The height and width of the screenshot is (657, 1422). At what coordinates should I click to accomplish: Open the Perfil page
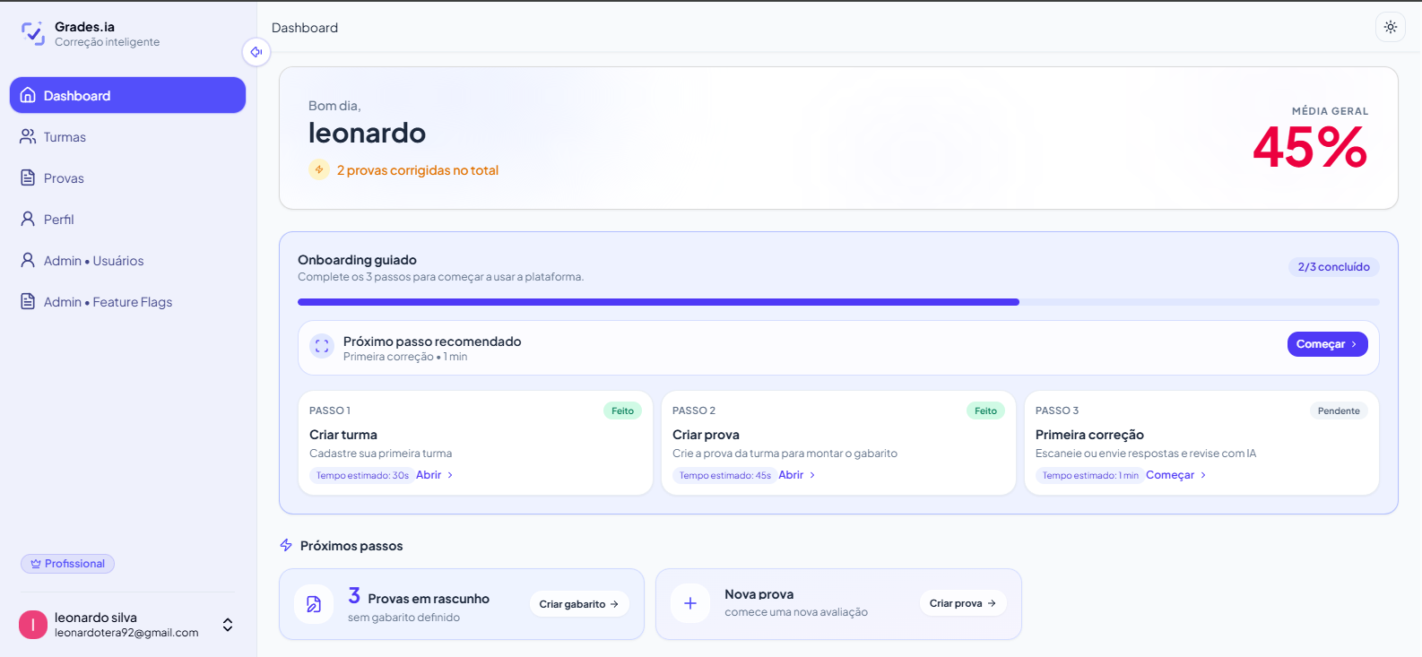point(127,219)
